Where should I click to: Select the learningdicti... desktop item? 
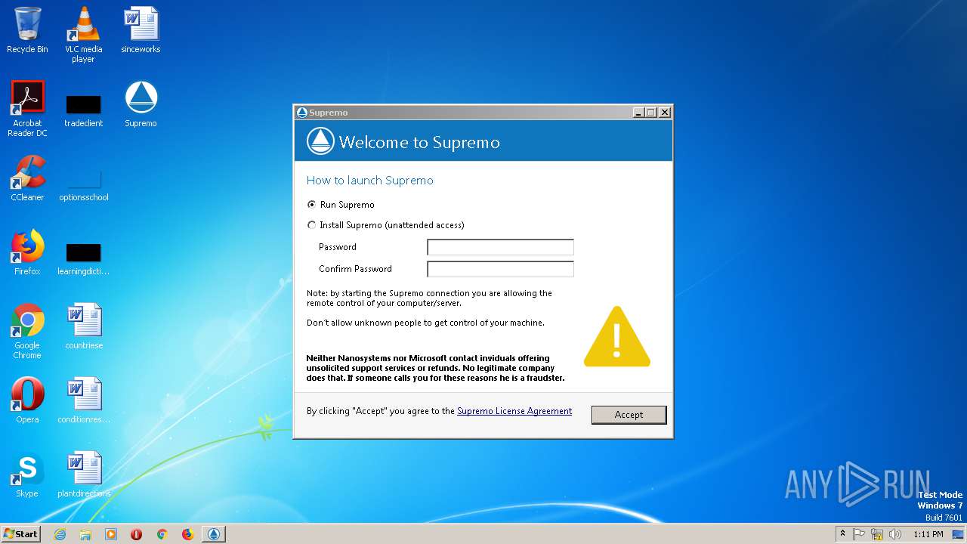click(83, 259)
